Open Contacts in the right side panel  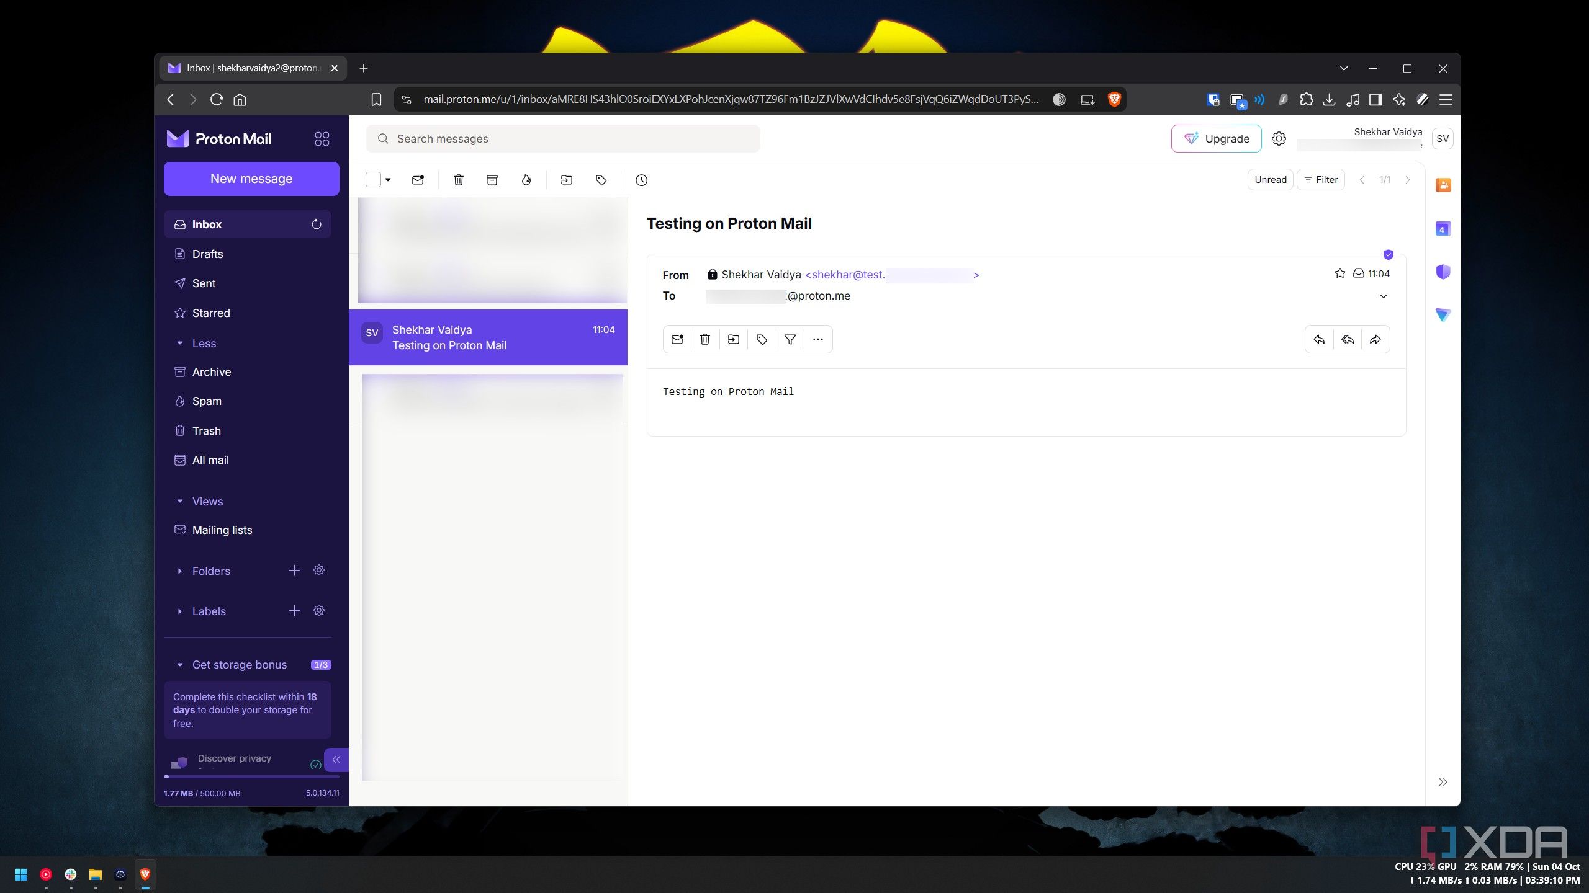tap(1443, 185)
